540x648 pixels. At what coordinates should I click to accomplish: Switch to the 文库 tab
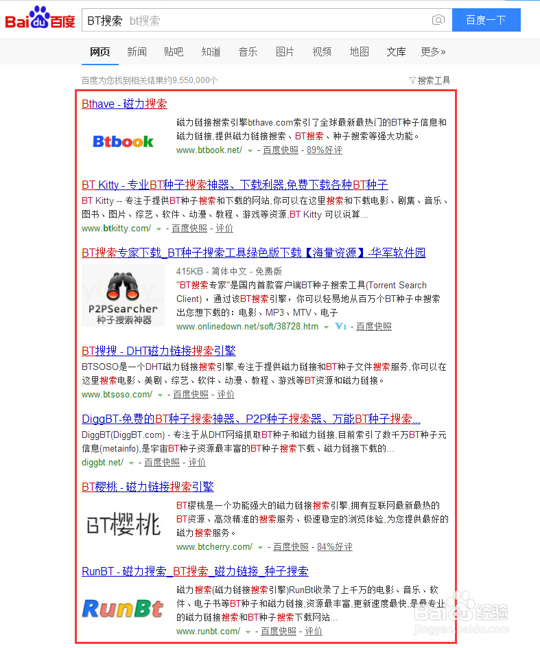tap(396, 51)
